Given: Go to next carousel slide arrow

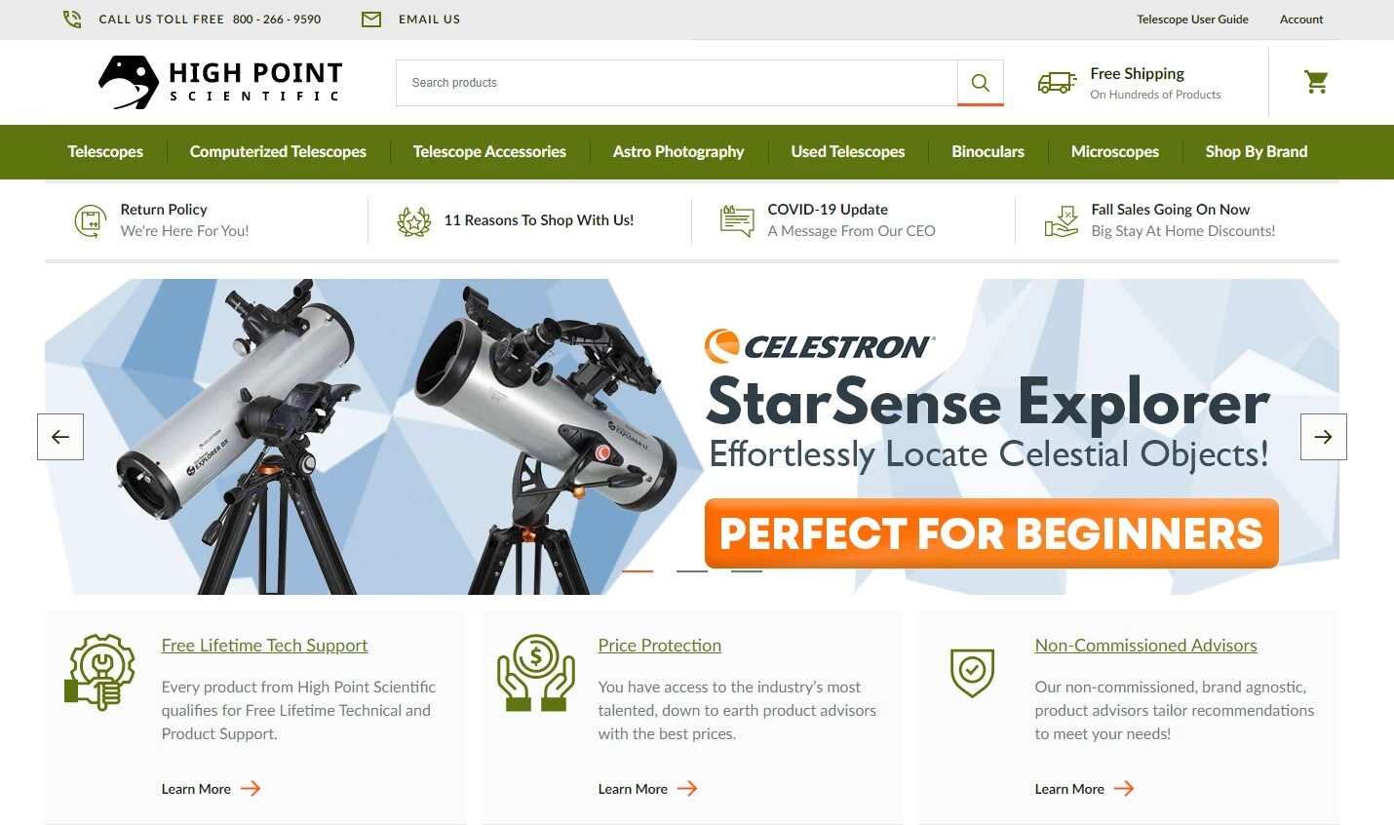Looking at the screenshot, I should [1323, 437].
